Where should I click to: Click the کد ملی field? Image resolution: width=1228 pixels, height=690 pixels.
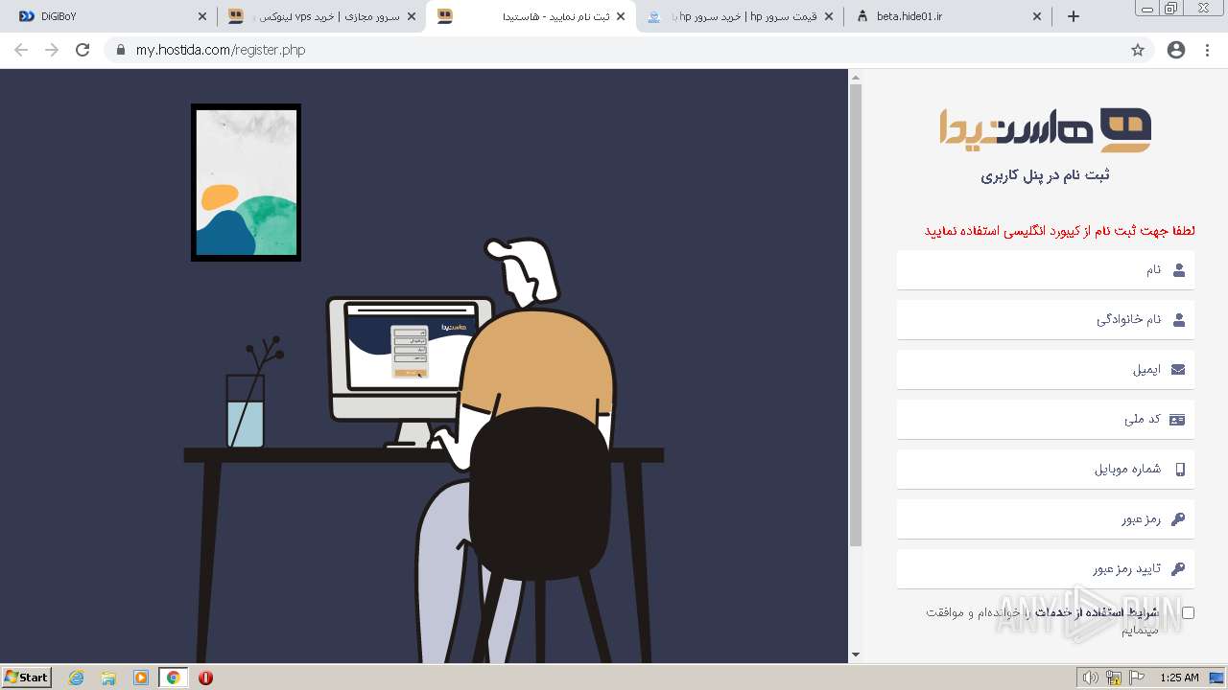[1046, 420]
